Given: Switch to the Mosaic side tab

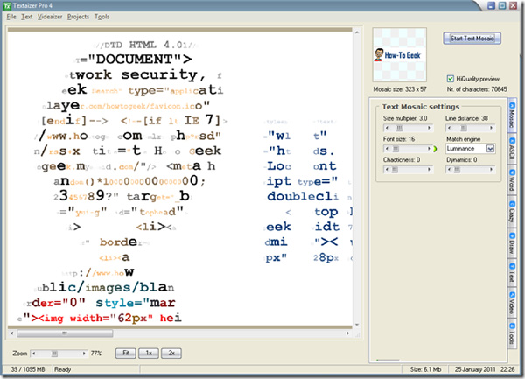Looking at the screenshot, I should [x=512, y=116].
